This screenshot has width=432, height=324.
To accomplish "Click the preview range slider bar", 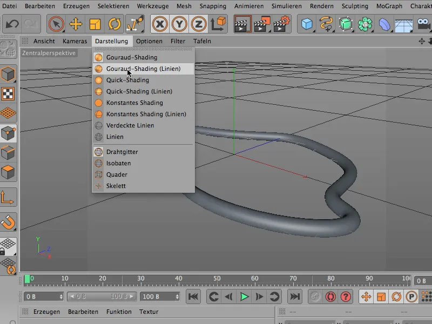I will click(x=102, y=296).
